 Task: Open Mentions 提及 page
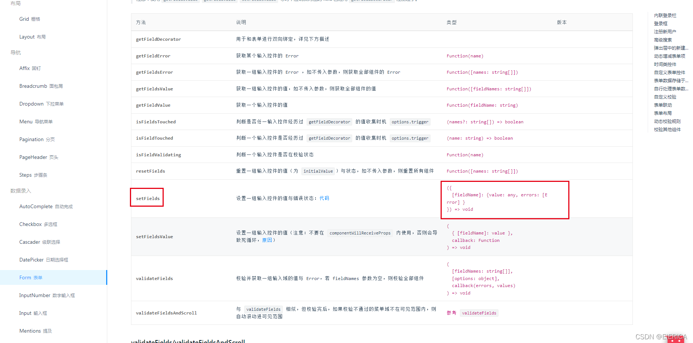click(x=36, y=331)
